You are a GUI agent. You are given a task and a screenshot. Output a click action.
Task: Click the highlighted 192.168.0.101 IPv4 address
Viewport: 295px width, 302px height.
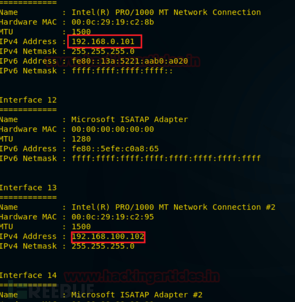pyautogui.click(x=103, y=41)
